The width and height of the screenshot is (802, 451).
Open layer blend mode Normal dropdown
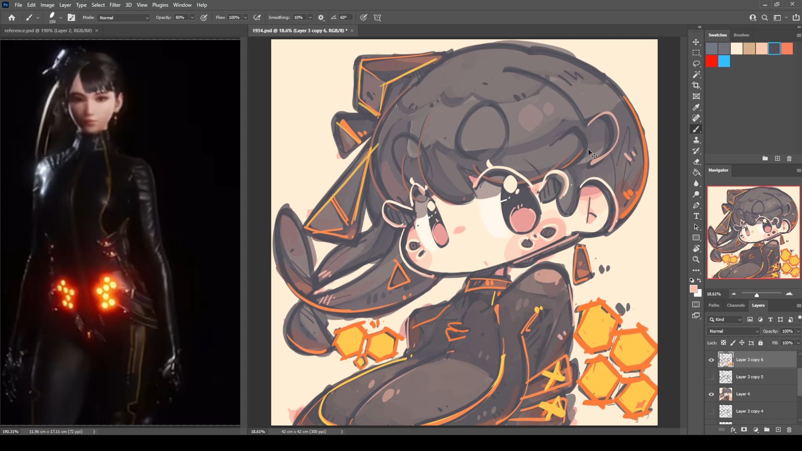coord(733,331)
